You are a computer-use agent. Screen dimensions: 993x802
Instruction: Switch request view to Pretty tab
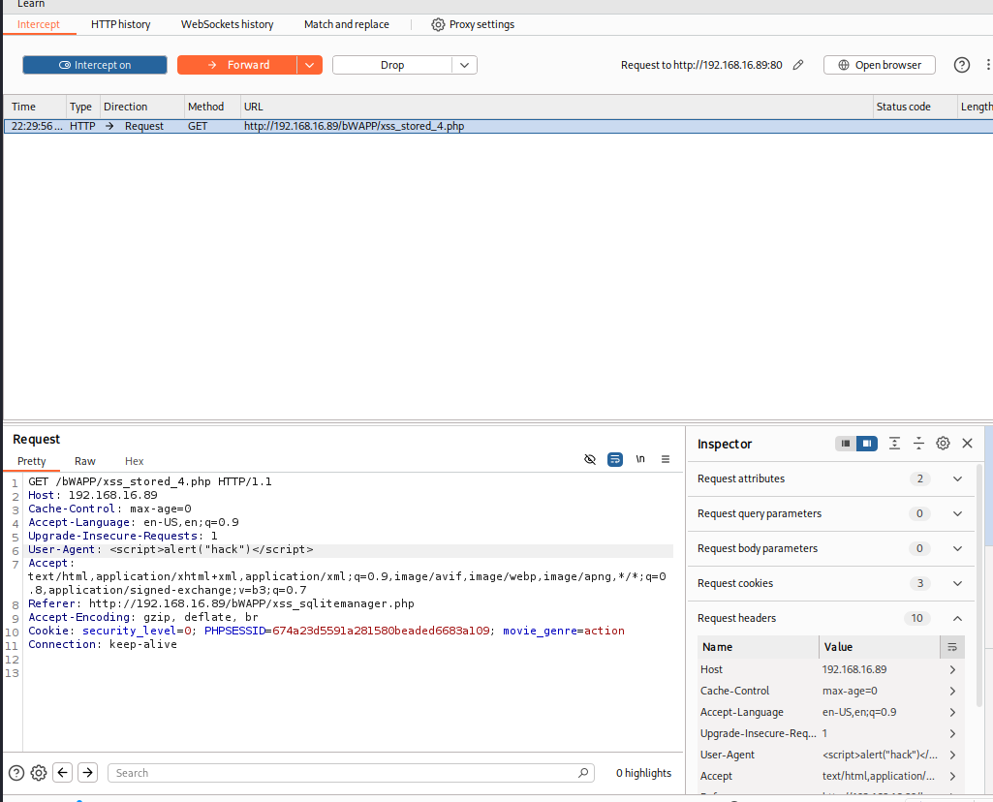click(x=32, y=461)
